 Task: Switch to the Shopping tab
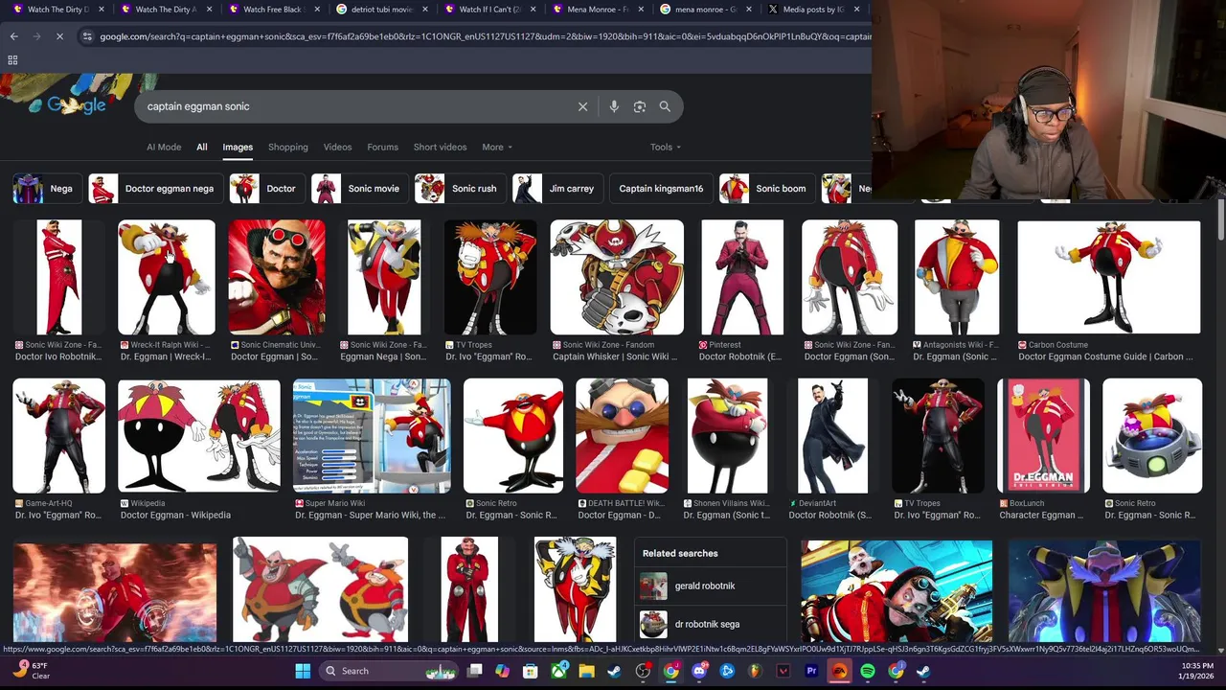pyautogui.click(x=288, y=147)
